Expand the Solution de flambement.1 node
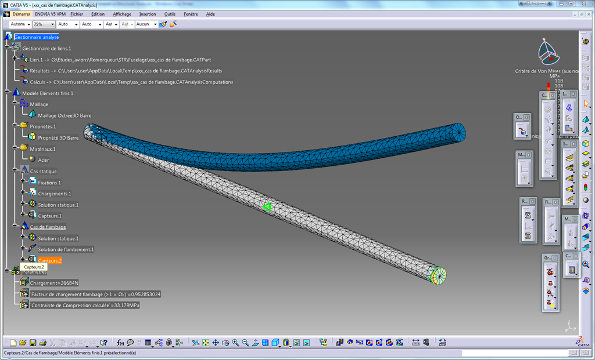595x360 pixels. (x=23, y=249)
